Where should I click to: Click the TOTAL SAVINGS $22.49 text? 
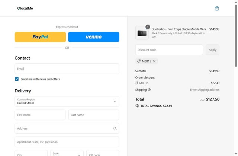point(156,106)
